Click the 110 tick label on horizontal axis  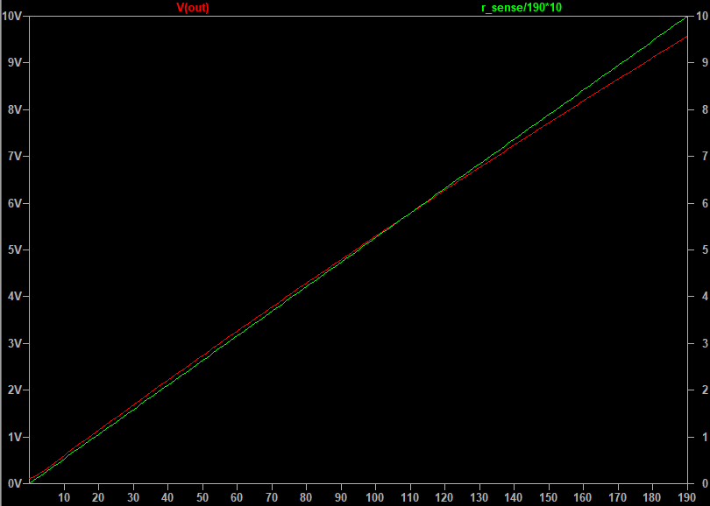coord(410,498)
